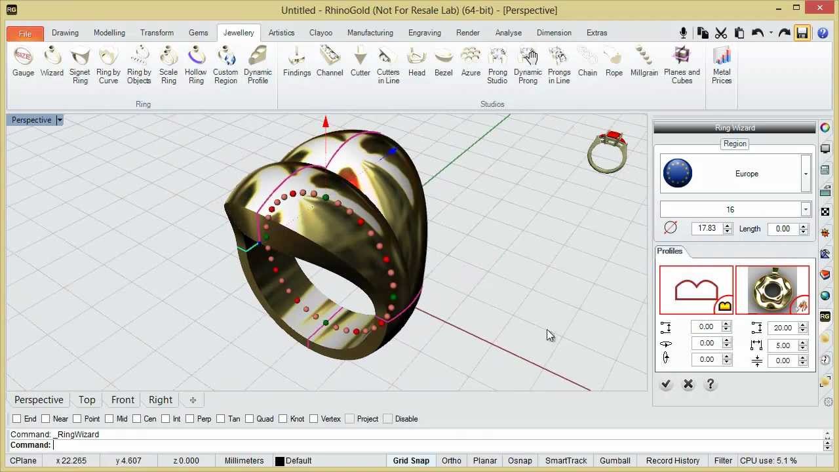The image size is (839, 472).
Task: Open the Undo history dropdown arrow
Action: point(771,33)
